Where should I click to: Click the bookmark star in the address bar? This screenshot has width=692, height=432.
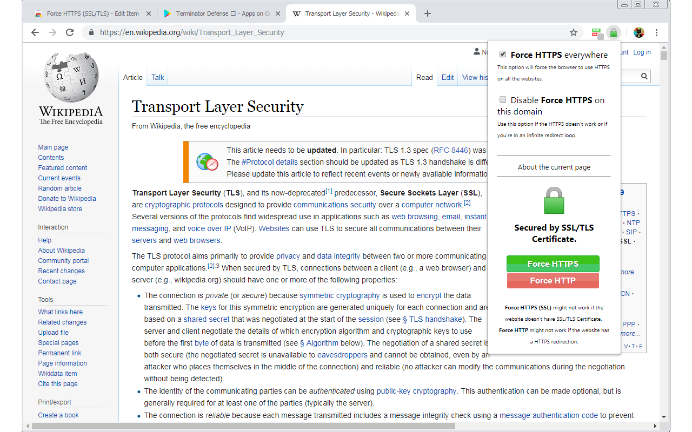[573, 32]
